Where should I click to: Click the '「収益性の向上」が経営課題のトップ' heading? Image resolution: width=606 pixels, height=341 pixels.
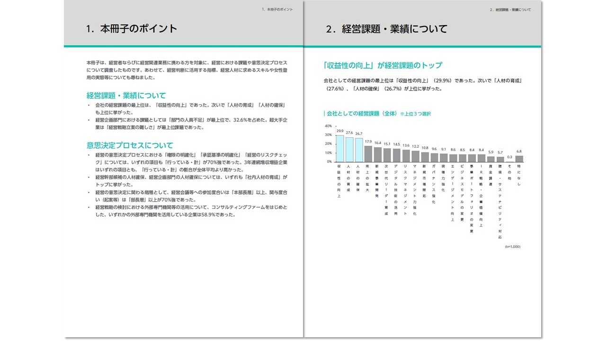coord(383,65)
